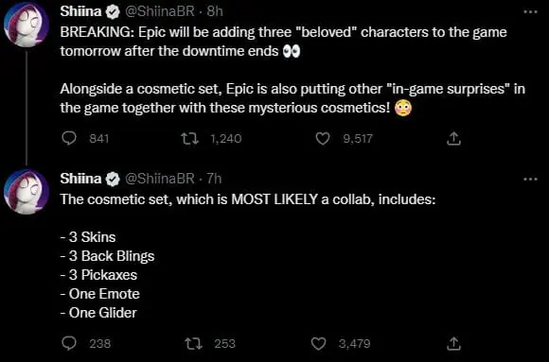Retweet the second tweet with 253 retweets
This screenshot has width=549, height=362.
(x=194, y=343)
